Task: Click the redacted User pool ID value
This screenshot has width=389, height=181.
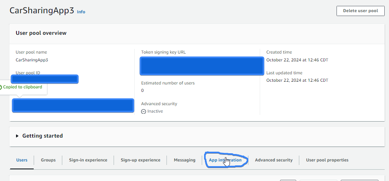Action: (x=45, y=79)
